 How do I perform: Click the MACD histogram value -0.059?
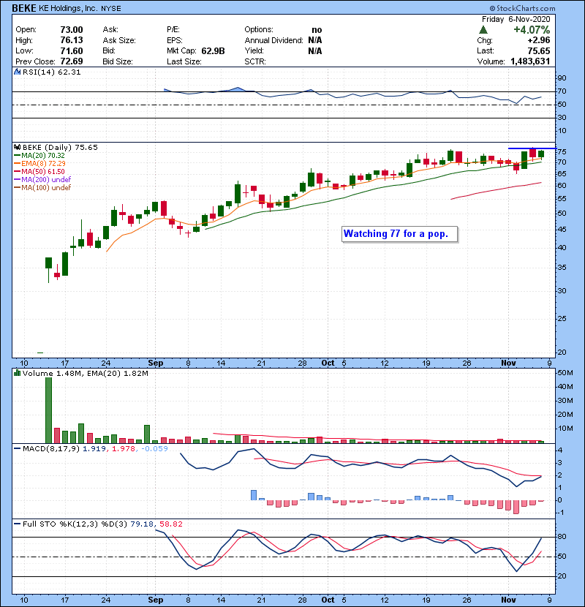pyautogui.click(x=154, y=449)
